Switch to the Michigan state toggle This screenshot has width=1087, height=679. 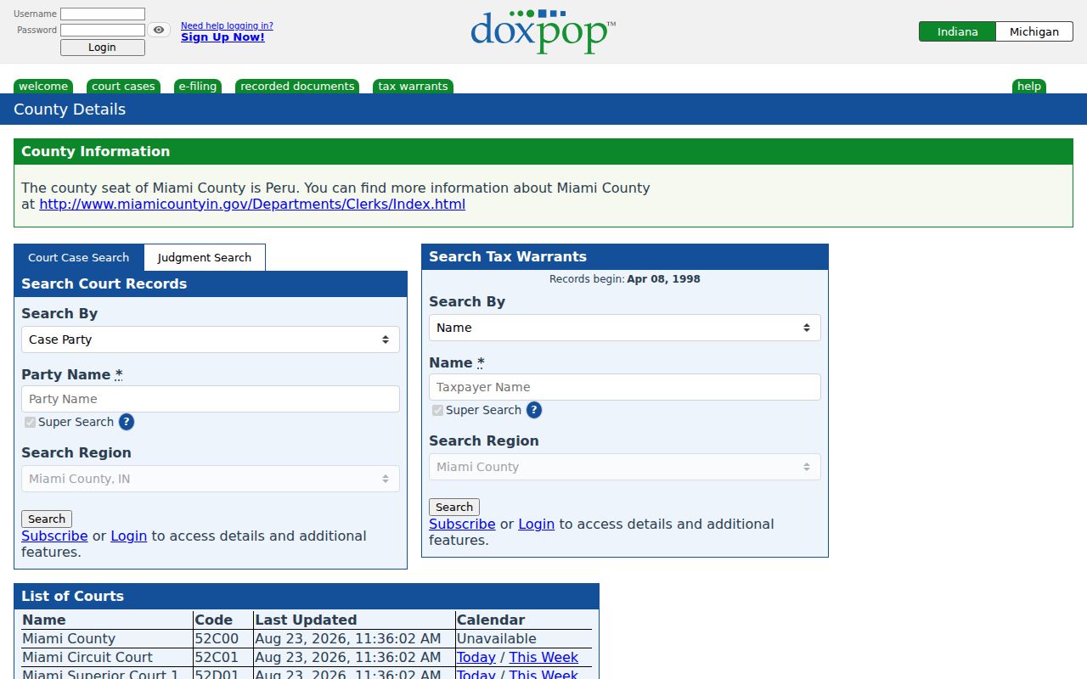click(1034, 31)
